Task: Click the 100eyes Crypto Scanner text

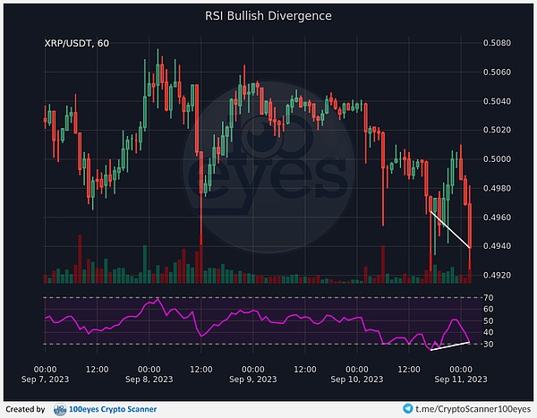Action: tap(114, 409)
